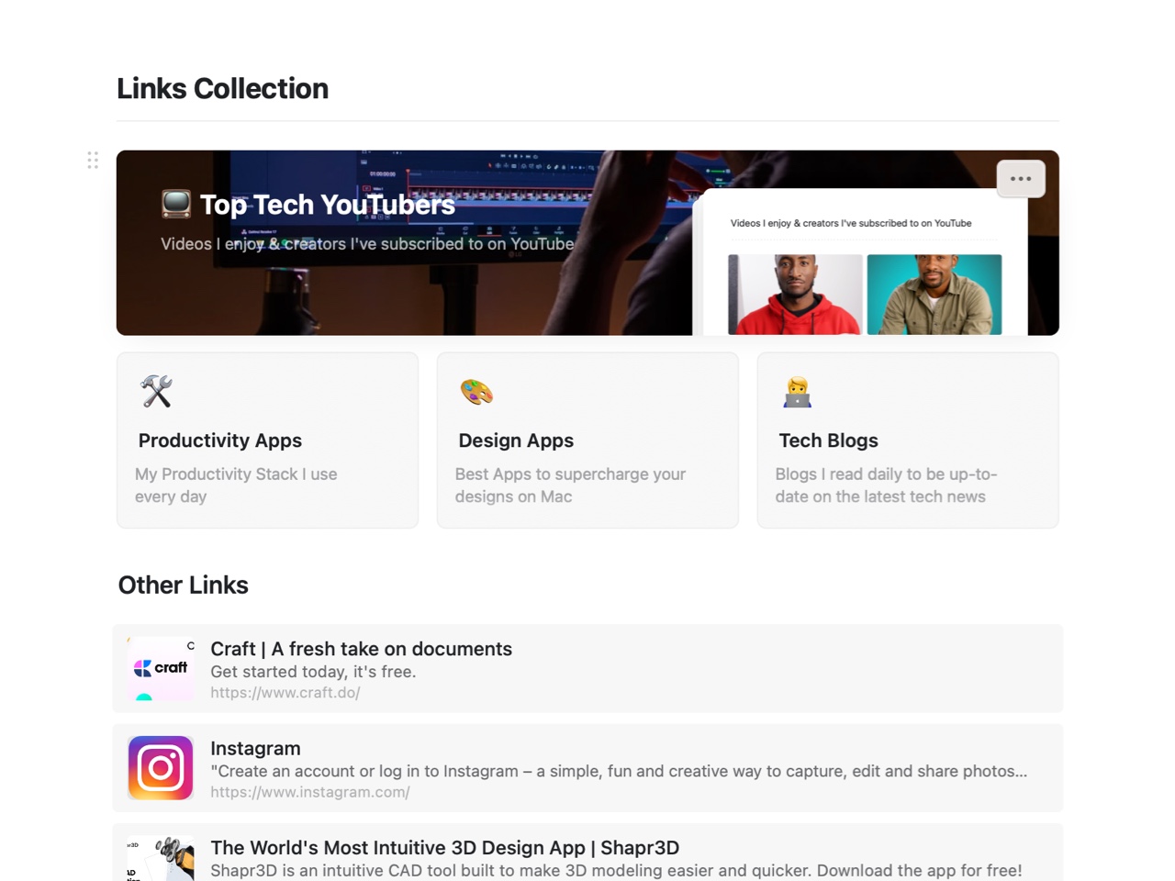Click the Craft logo thumbnail
The image size is (1175, 881).
tap(161, 668)
